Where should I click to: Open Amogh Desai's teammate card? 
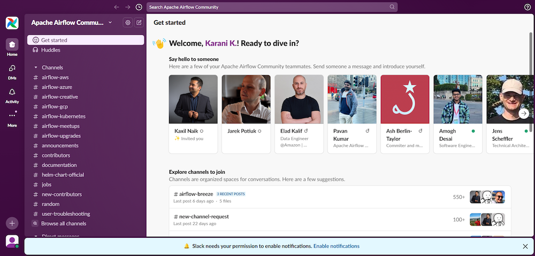pos(458,114)
